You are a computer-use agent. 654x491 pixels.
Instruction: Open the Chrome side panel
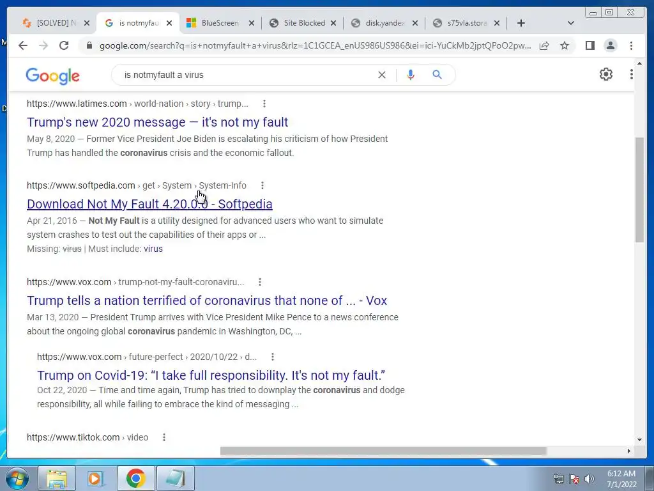589,45
